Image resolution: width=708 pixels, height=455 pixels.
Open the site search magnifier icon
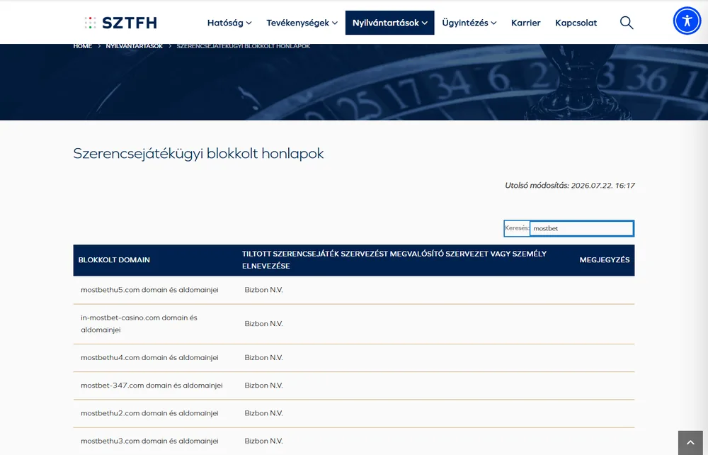[627, 23]
